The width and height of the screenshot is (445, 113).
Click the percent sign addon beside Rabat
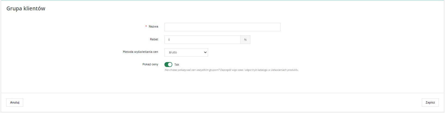tap(245, 40)
